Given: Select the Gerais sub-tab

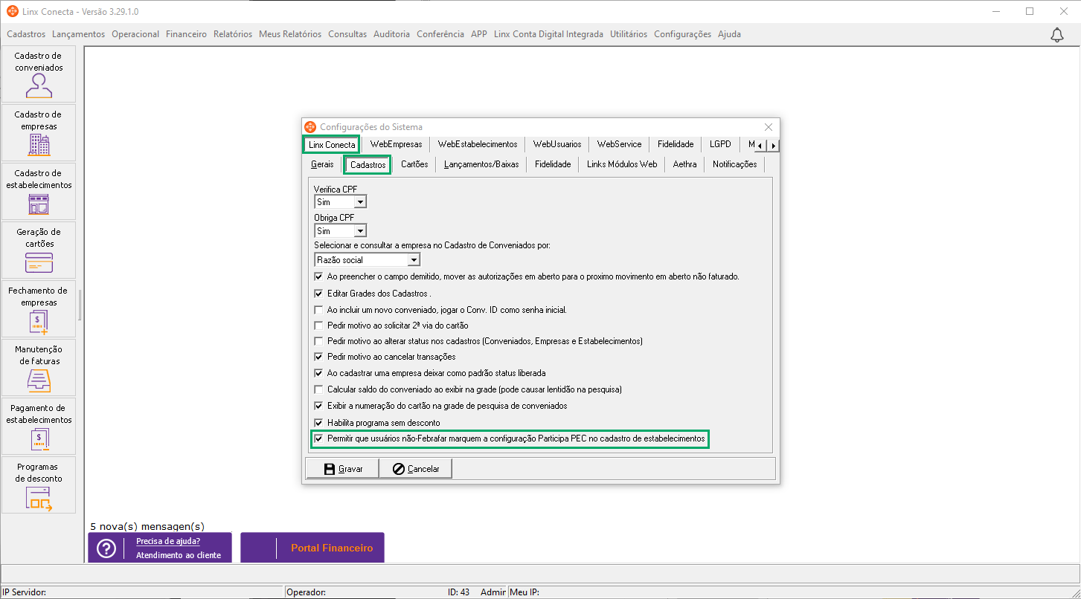Looking at the screenshot, I should pyautogui.click(x=323, y=164).
